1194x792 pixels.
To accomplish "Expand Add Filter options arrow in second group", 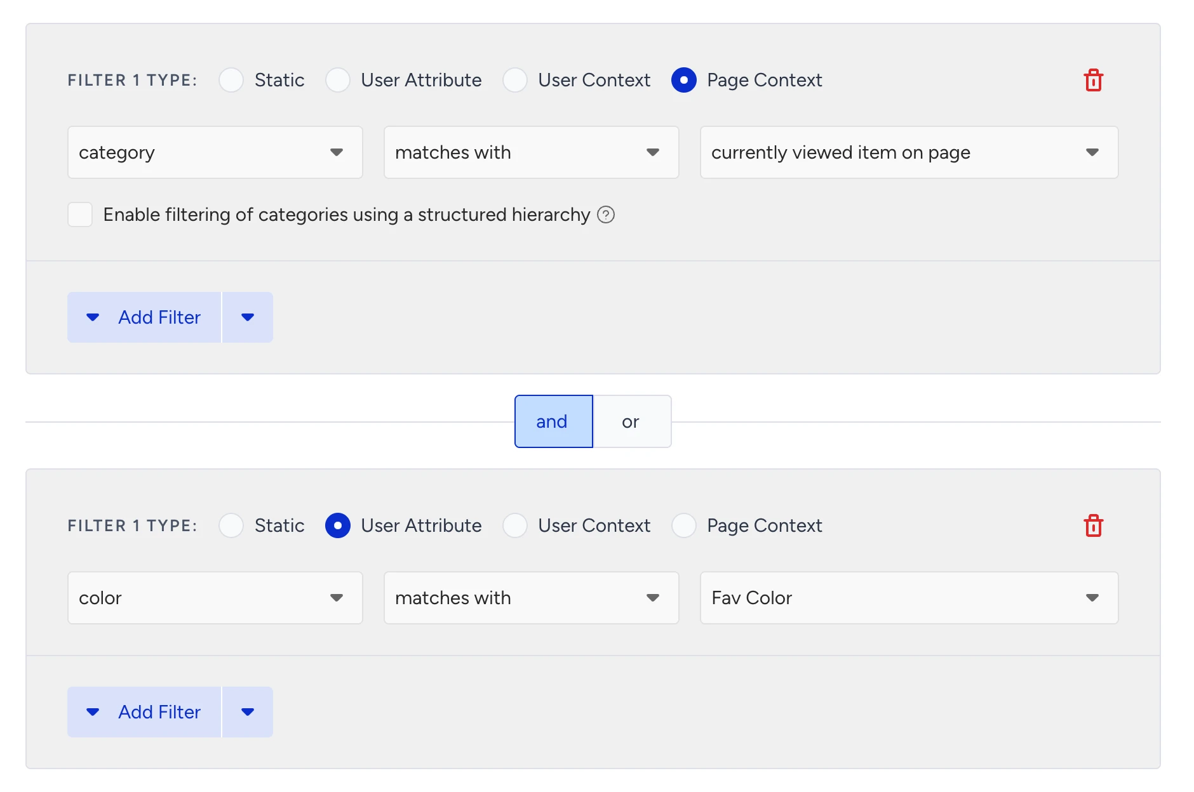I will pos(248,712).
